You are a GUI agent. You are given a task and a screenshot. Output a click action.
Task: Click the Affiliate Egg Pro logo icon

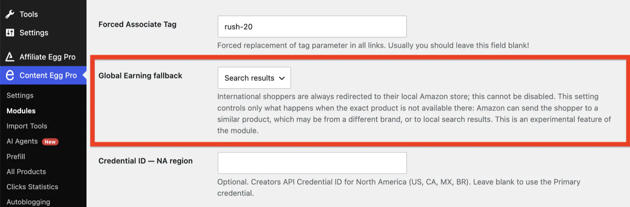pos(10,57)
